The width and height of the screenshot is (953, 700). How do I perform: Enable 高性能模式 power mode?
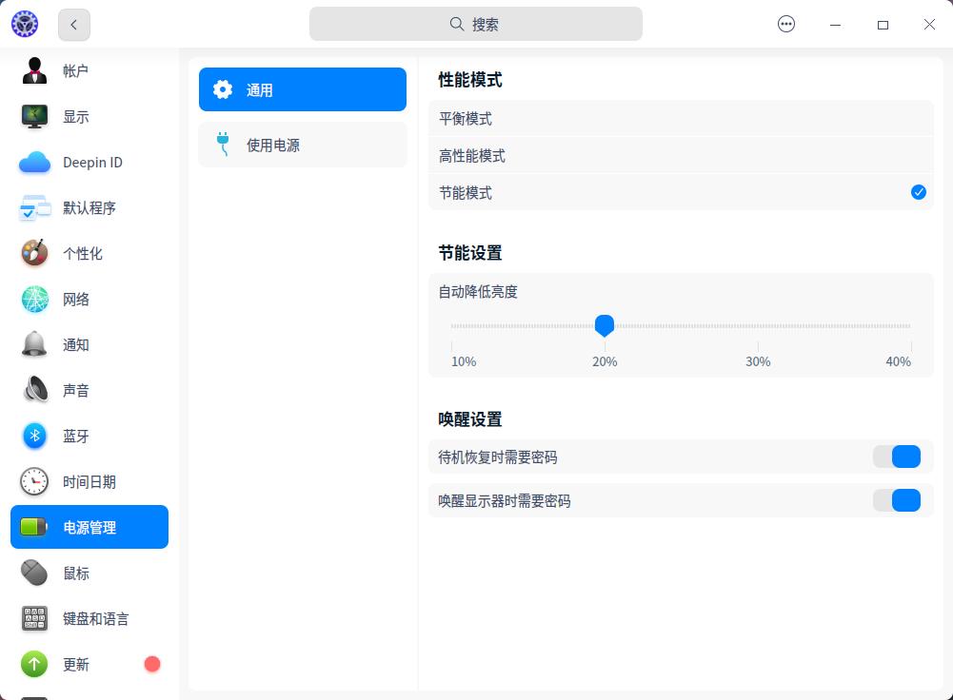tap(681, 155)
